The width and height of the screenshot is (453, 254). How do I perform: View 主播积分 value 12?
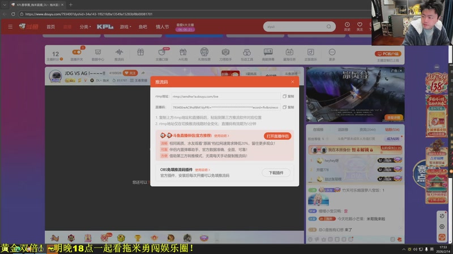pos(55,54)
